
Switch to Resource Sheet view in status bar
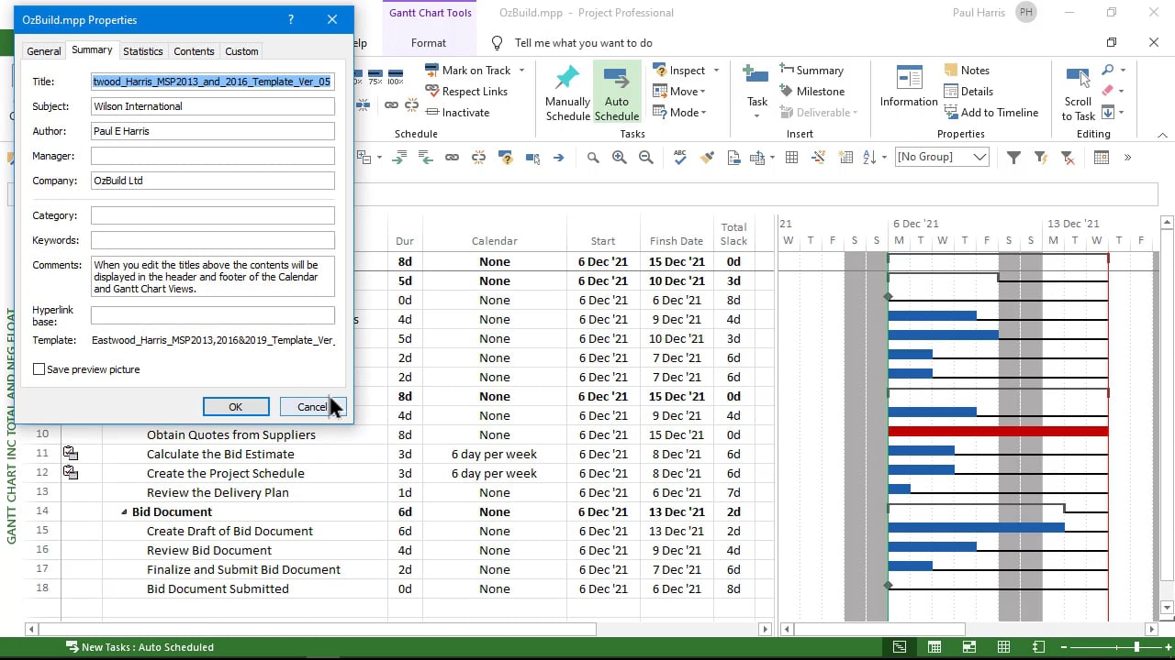(1004, 647)
